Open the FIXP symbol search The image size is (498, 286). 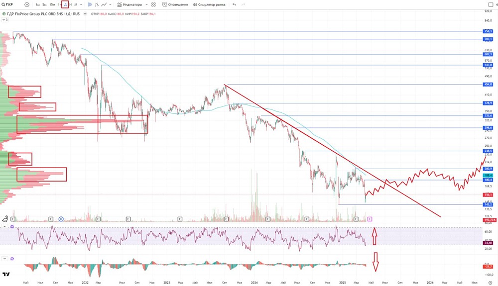[7, 5]
